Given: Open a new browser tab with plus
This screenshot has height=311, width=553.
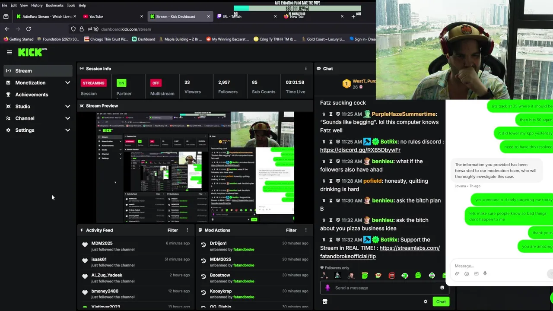Looking at the screenshot, I should click(x=353, y=16).
